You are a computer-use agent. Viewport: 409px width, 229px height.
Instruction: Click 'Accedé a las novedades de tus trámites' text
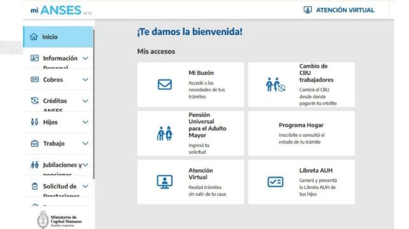(206, 90)
